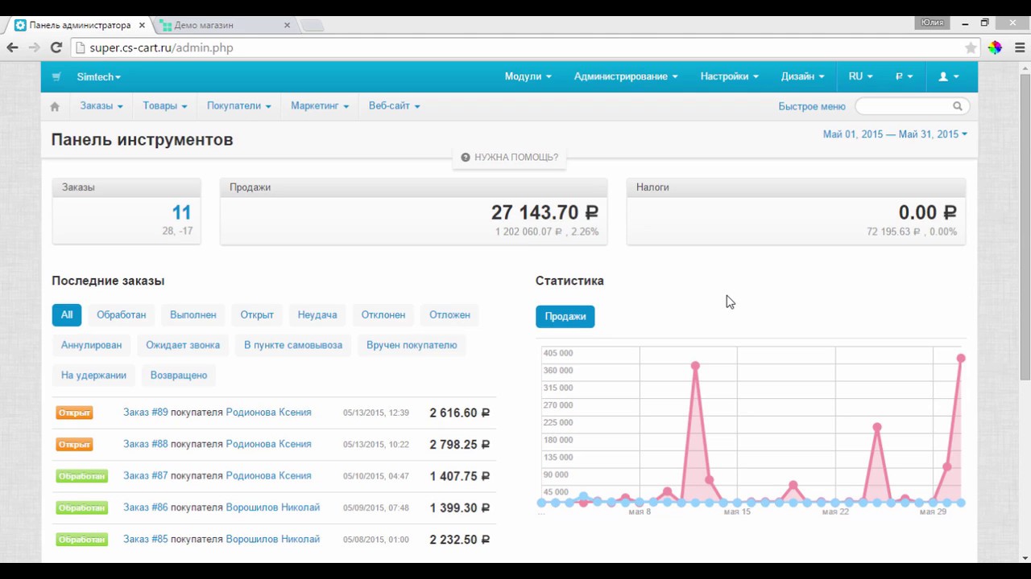
Task: Open the RU language dropdown
Action: [861, 76]
